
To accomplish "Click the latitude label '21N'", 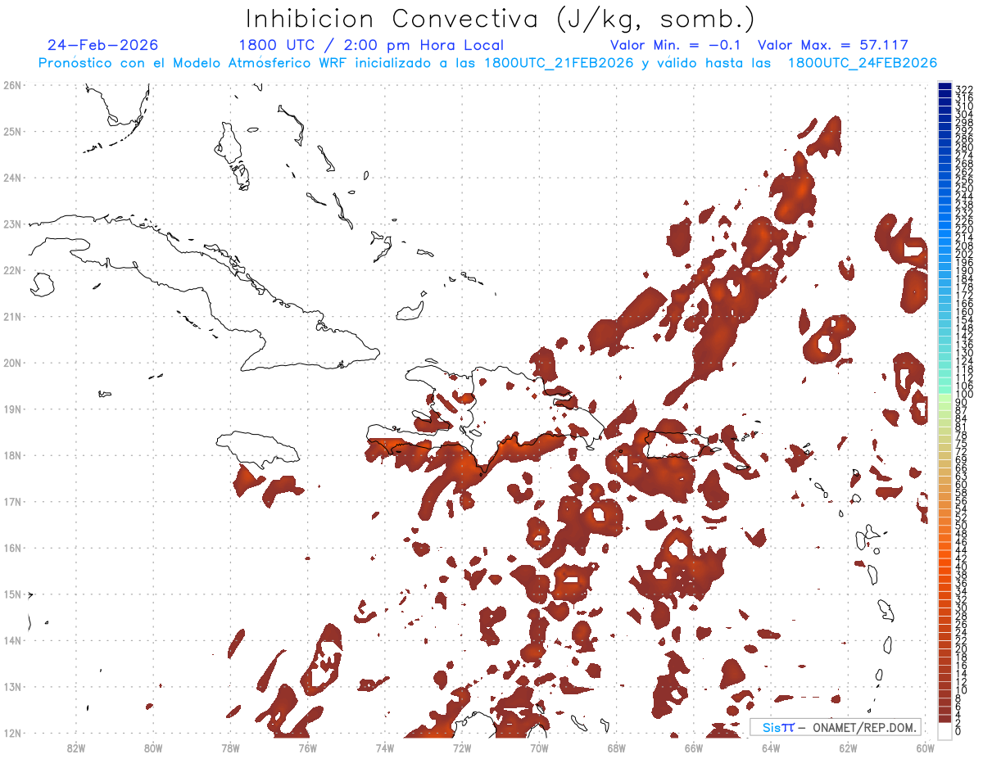I will pos(12,317).
